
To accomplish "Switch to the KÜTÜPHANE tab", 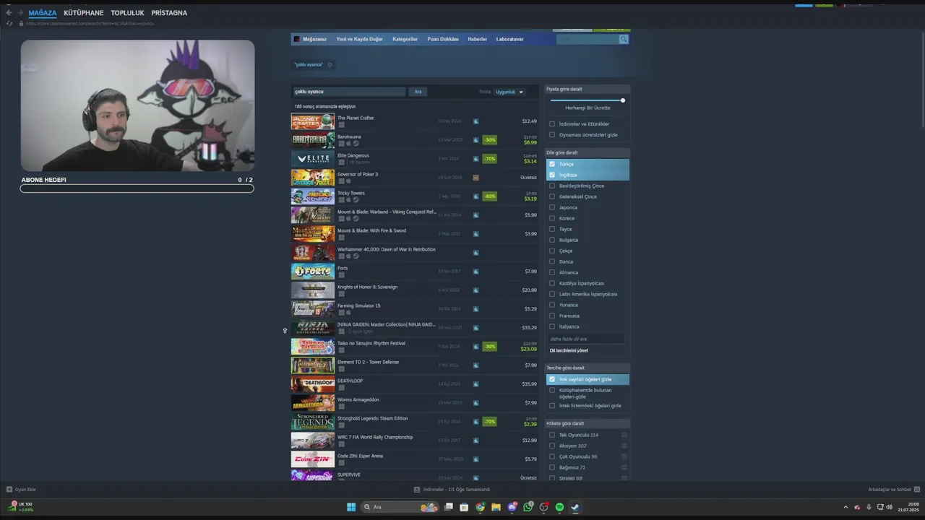I will (83, 13).
